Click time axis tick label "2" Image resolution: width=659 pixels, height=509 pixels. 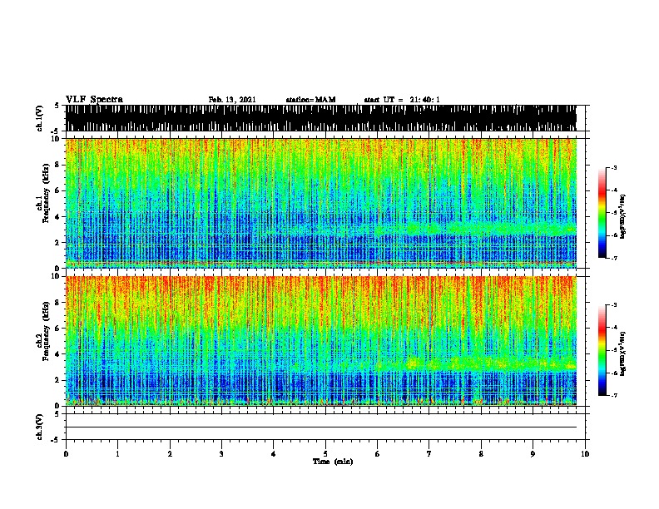pyautogui.click(x=170, y=454)
